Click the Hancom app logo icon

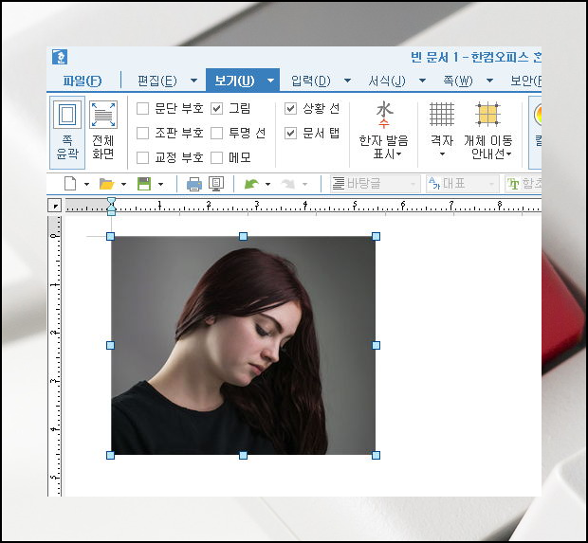pyautogui.click(x=60, y=57)
